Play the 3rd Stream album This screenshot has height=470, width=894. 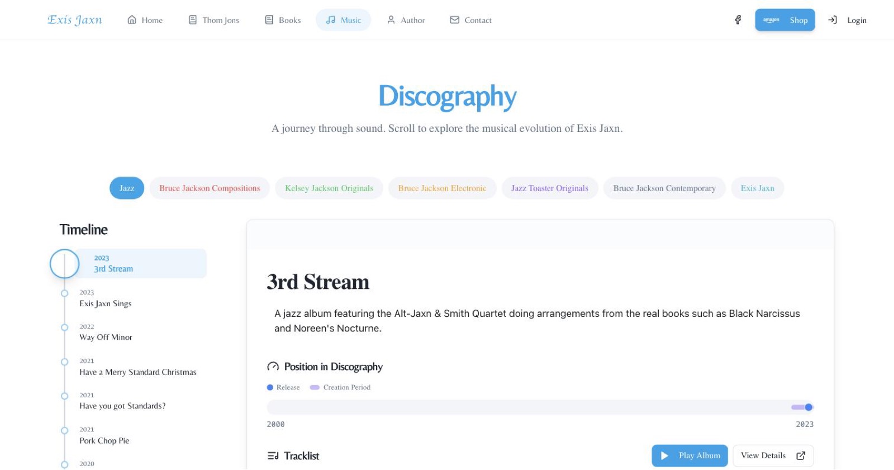[x=689, y=455]
